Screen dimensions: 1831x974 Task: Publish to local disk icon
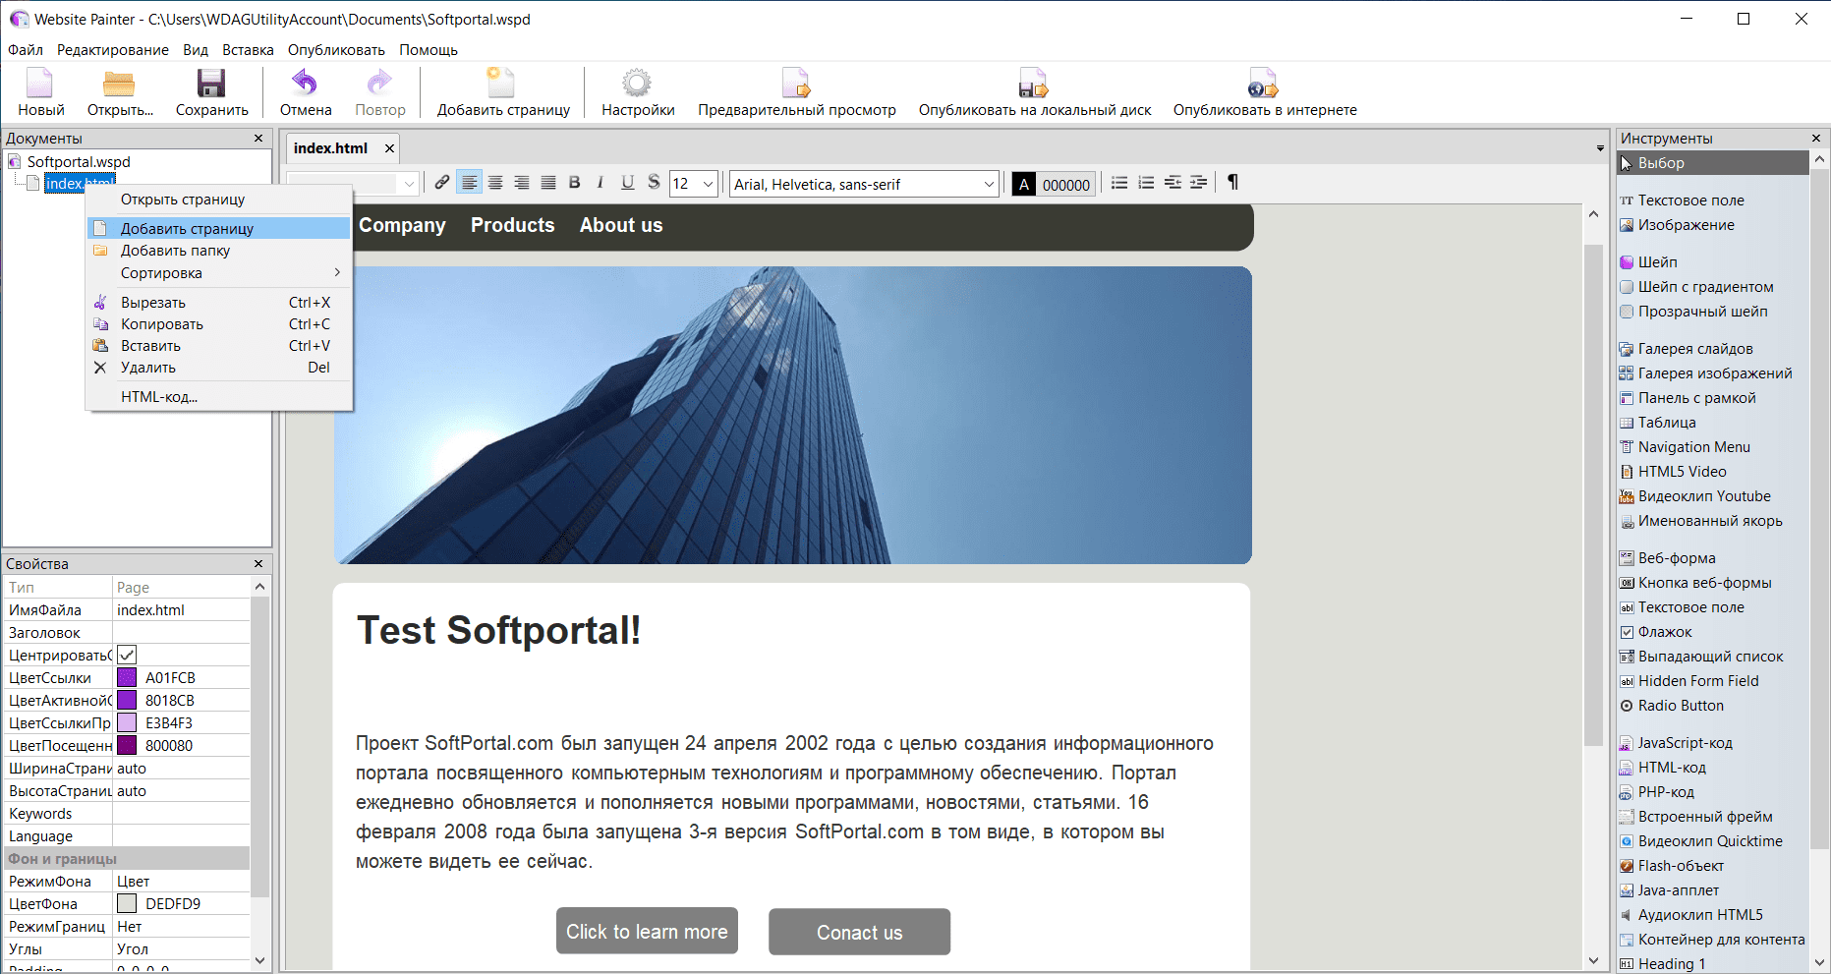click(x=1033, y=84)
